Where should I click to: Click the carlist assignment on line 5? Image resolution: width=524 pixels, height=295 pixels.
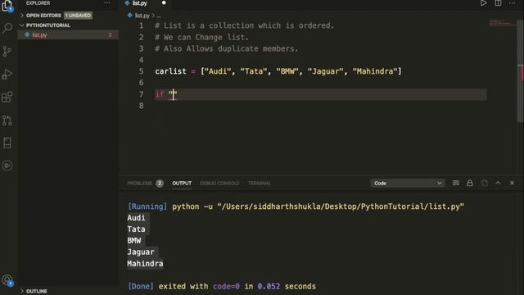[278, 71]
